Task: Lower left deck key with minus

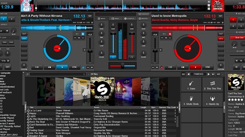Action: (75, 38)
